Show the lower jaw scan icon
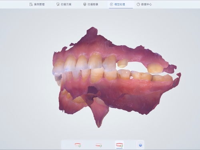 pyautogui.click(x=98, y=145)
